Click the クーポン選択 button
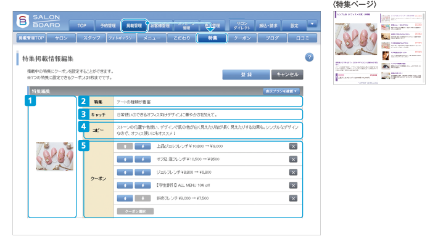Screen dimensions: 438x236 pyautogui.click(x=135, y=211)
